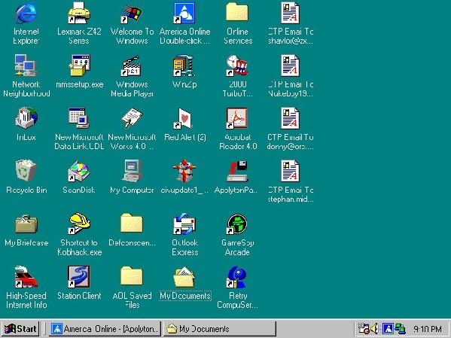Launch the Acrobat Reader 4.0 shortcut
Image resolution: width=451 pixels, height=338 pixels.
[x=237, y=118]
